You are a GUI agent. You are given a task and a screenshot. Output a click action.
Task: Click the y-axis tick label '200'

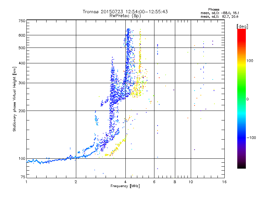(x=22, y=111)
